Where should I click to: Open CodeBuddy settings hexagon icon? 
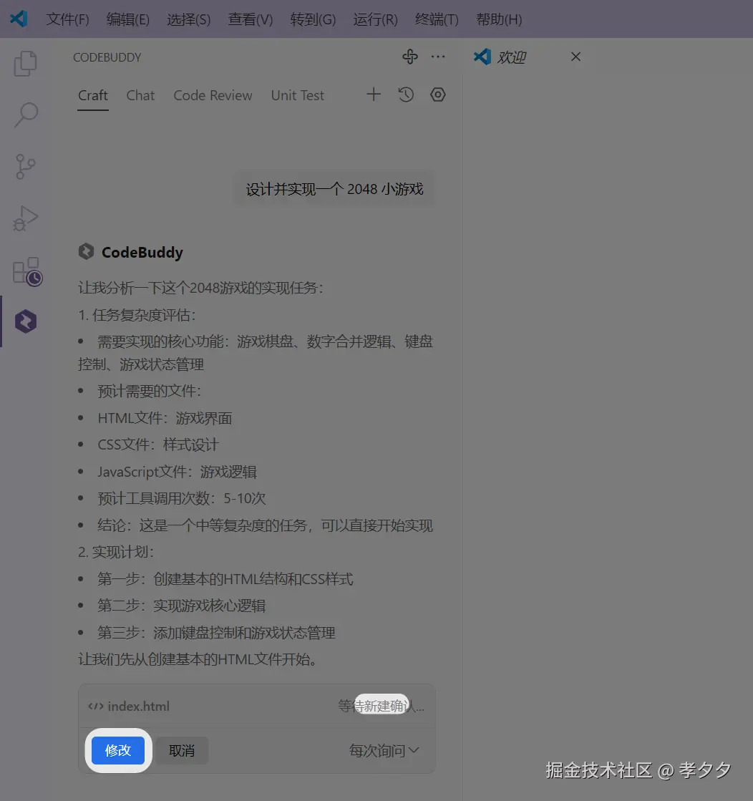(438, 94)
